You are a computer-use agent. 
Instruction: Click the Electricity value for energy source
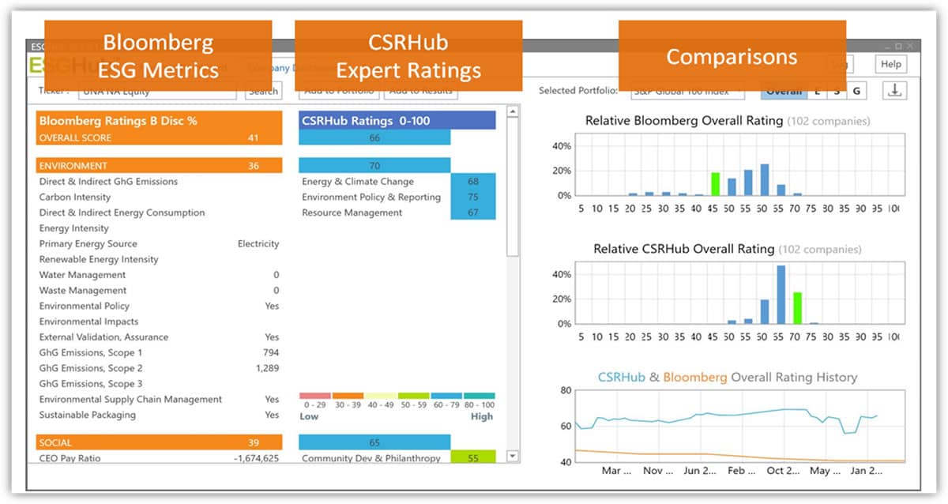point(258,243)
